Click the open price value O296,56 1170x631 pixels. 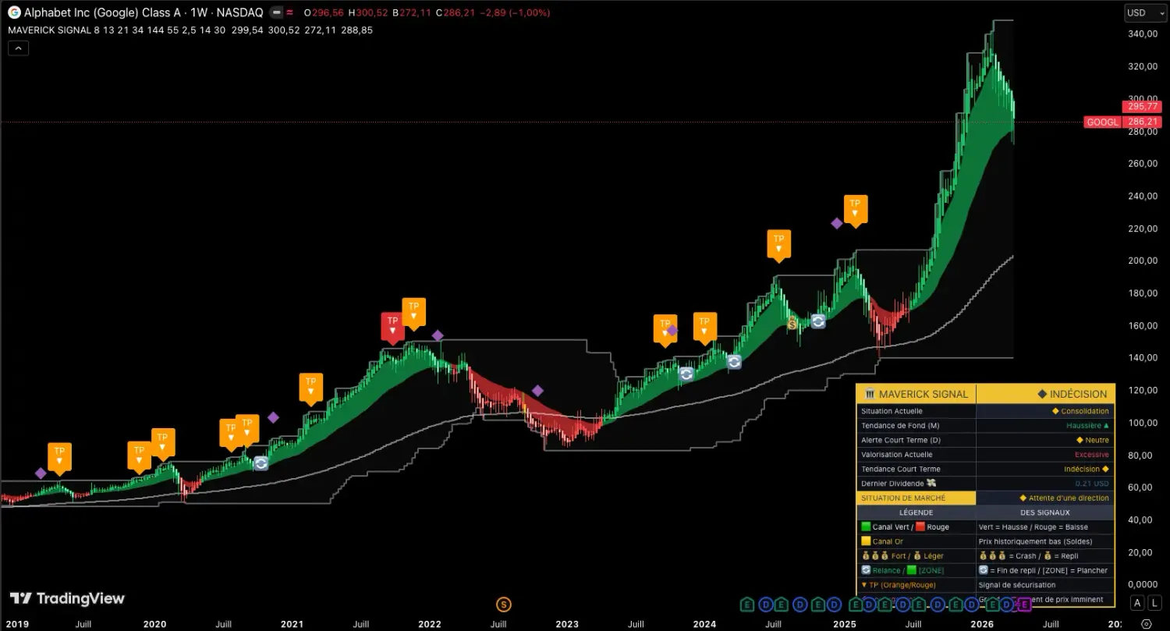tap(323, 13)
